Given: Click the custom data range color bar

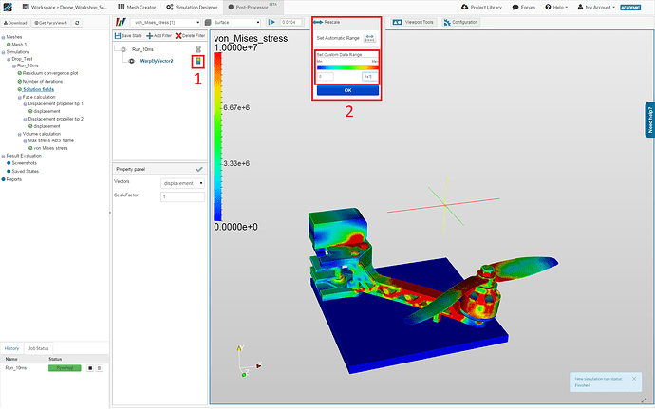Looking at the screenshot, I should (346, 66).
